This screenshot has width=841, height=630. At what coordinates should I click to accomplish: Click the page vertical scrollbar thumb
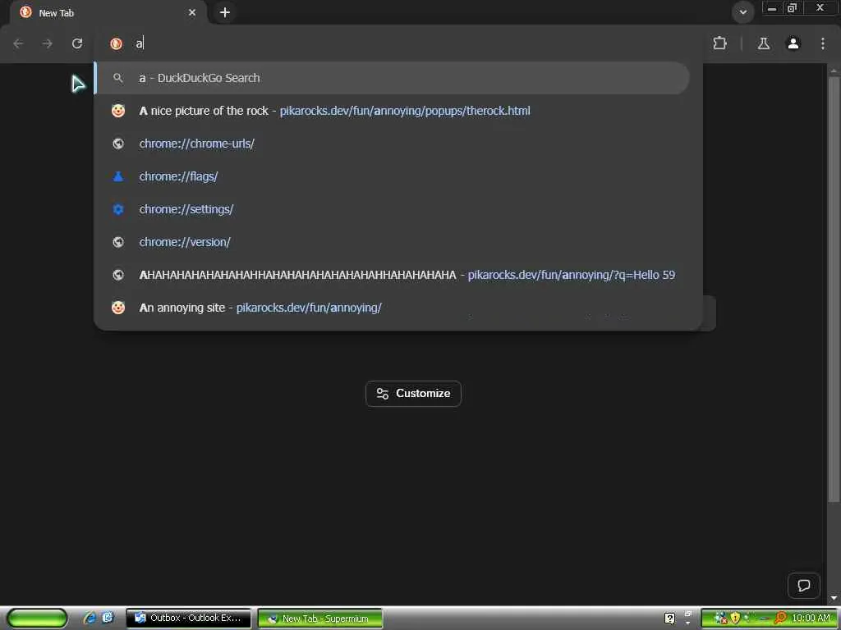pyautogui.click(x=833, y=290)
